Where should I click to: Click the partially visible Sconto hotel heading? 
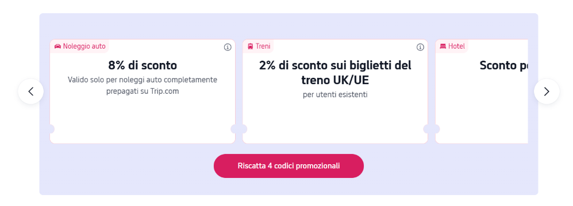click(504, 65)
